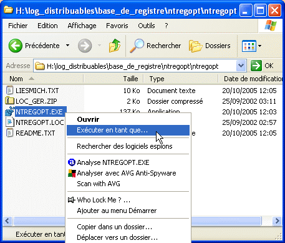Click the LOC_GER.ZIP zip folder icon
This screenshot has height=243, width=285.
pyautogui.click(x=9, y=101)
